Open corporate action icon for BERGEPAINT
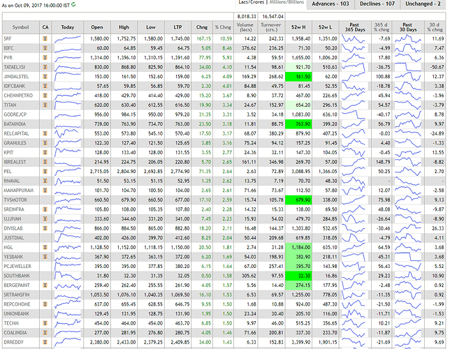Viewport: 450px width, 349px height. [x=45, y=285]
